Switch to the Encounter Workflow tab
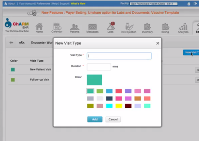This screenshot has width=199, height=141. 42,43
